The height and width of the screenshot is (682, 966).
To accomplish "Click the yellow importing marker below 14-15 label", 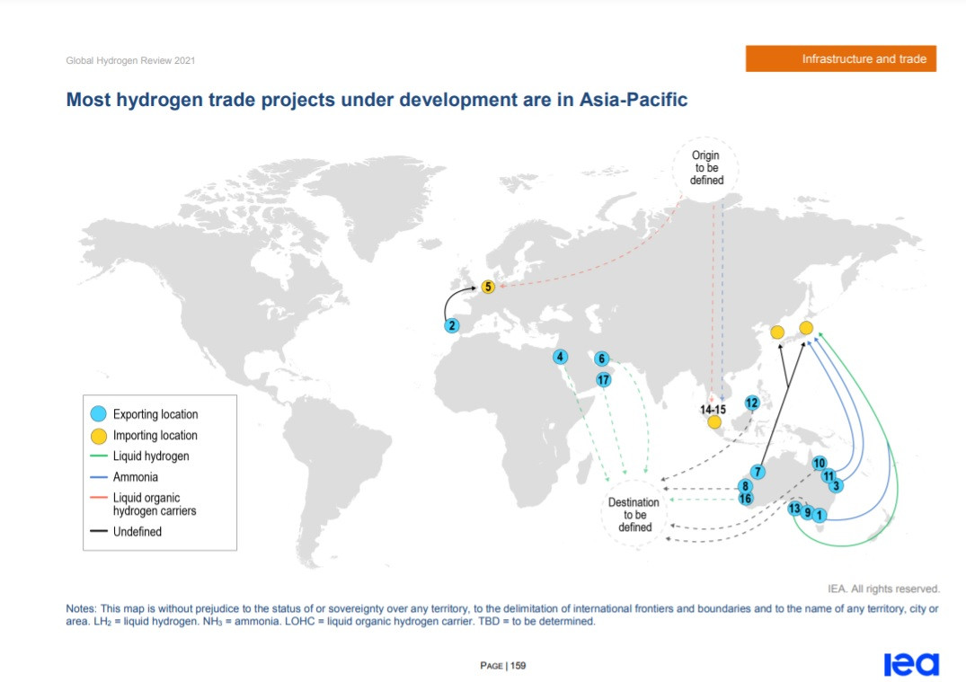I will click(714, 422).
